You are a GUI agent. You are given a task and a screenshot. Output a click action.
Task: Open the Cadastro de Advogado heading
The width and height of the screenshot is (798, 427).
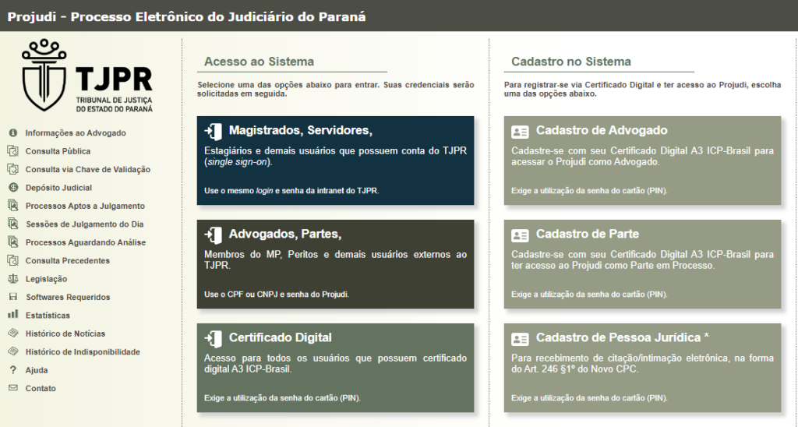point(602,130)
